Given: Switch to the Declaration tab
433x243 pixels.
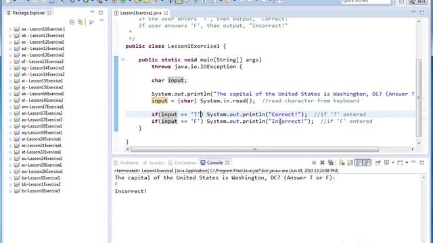Looking at the screenshot, I should [183, 163].
